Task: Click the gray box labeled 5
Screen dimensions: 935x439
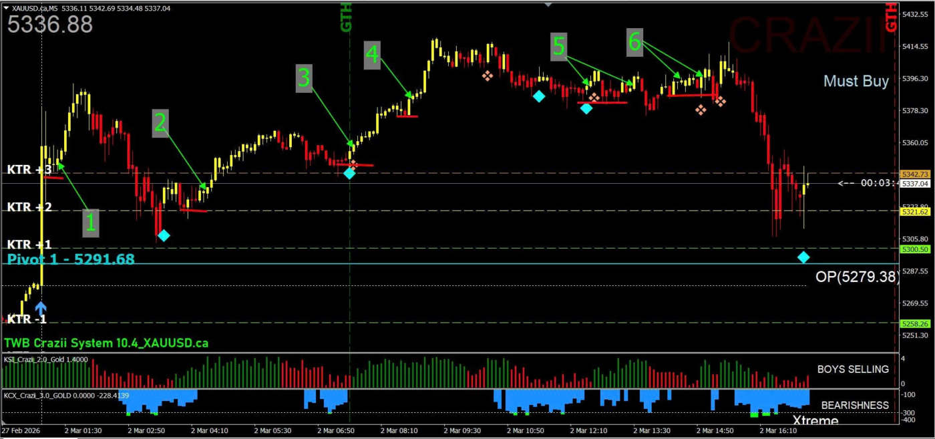Action: [x=559, y=46]
